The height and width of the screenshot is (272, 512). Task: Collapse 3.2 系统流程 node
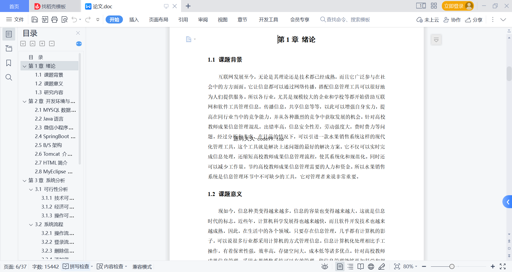click(x=31, y=225)
